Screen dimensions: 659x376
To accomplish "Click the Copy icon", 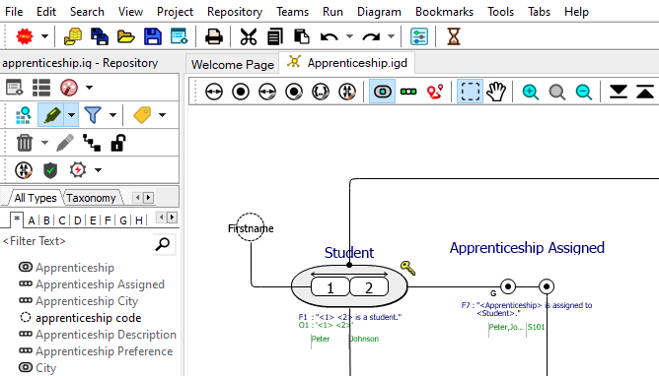I will 275,36.
